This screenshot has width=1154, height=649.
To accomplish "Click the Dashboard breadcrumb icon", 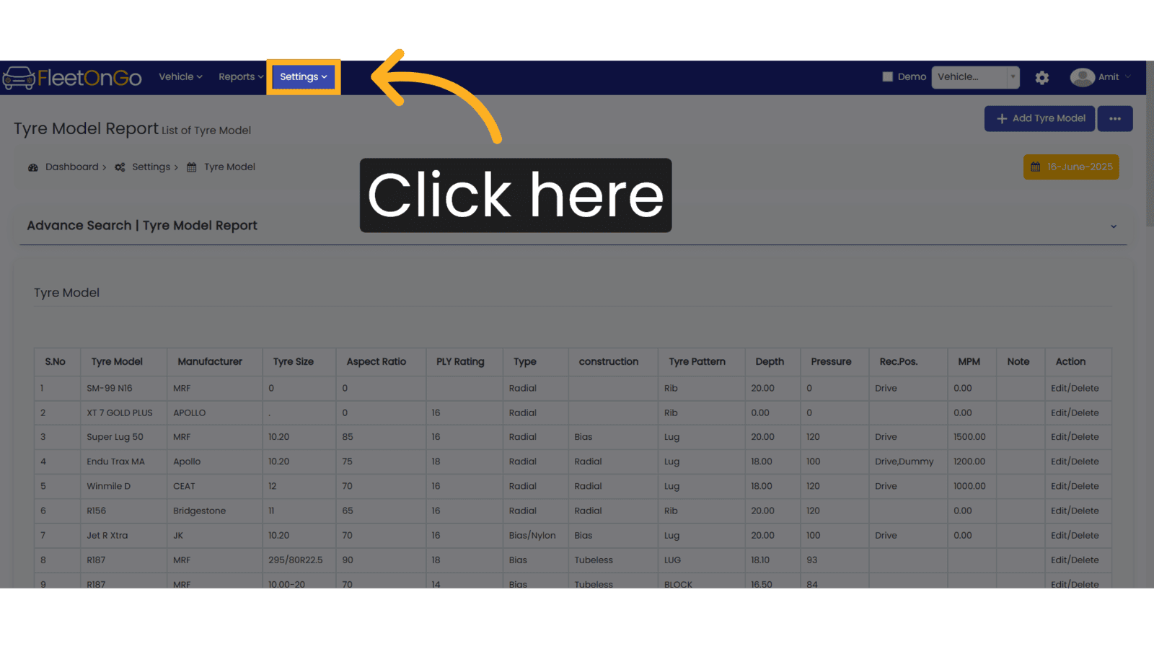I will coord(33,167).
